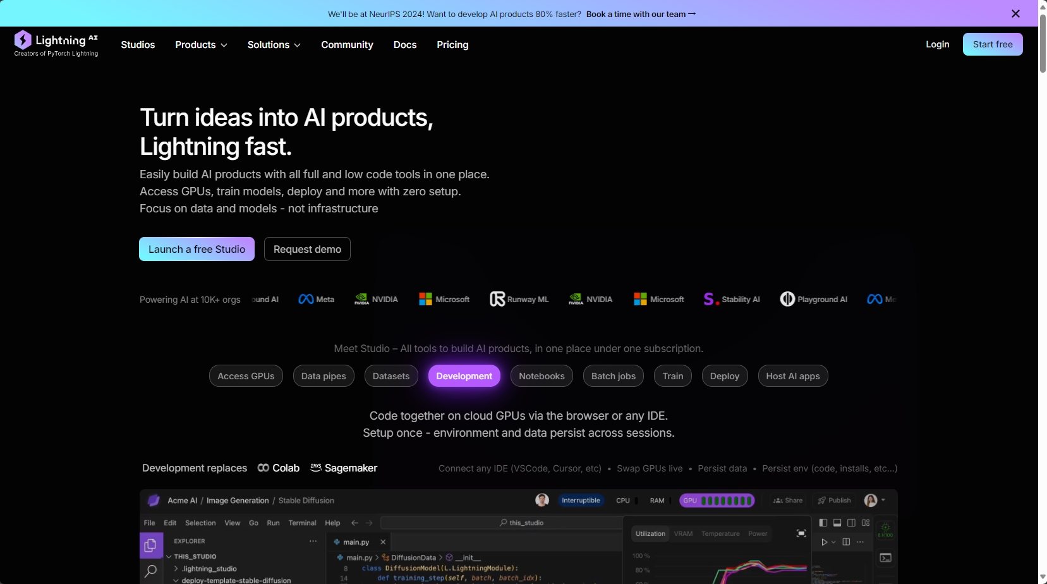Close the main.py editor tab

[383, 542]
